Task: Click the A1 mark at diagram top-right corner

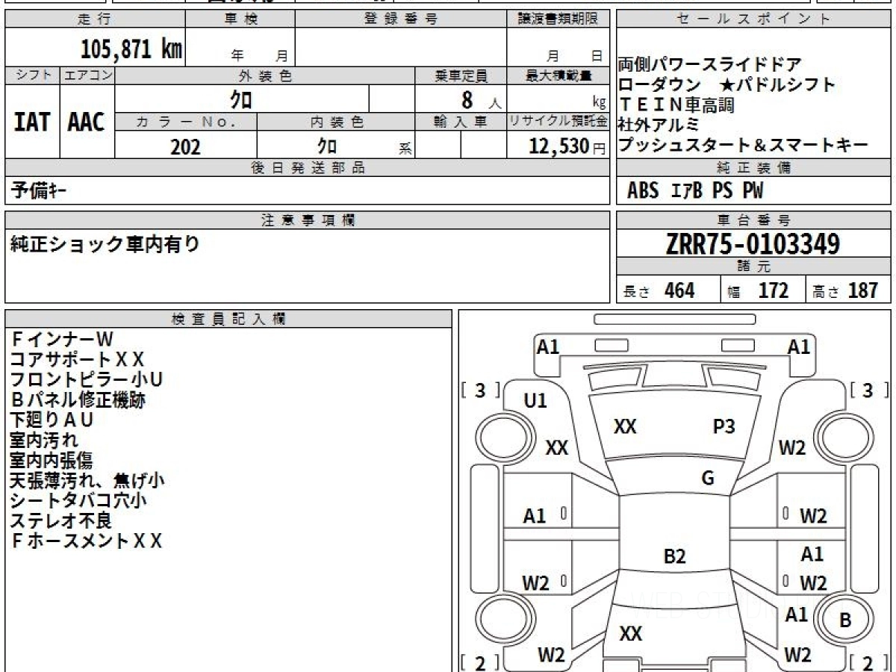Action: coord(799,346)
